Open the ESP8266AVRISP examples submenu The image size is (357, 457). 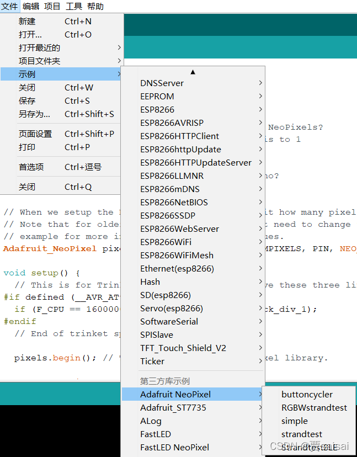point(193,123)
